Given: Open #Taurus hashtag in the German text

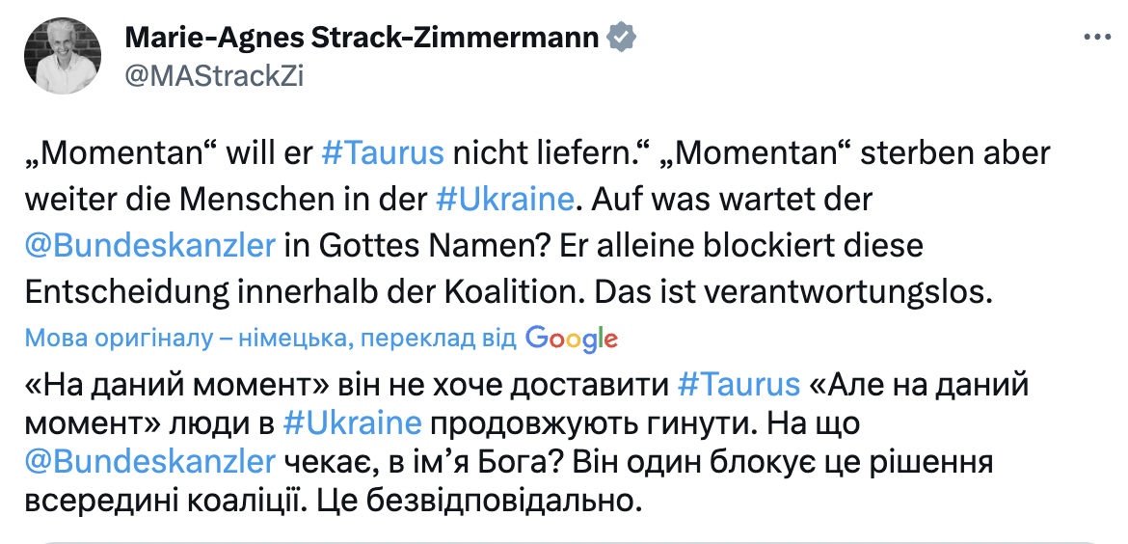Looking at the screenshot, I should click(x=383, y=153).
